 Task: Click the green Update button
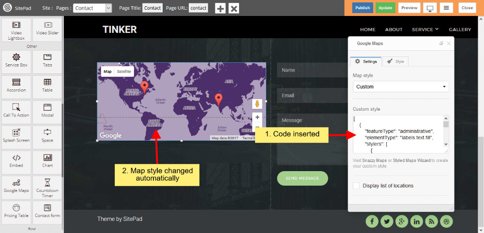385,8
